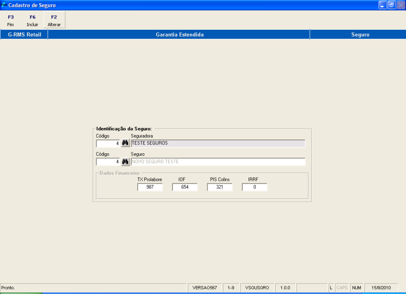
Task: Click the date 15/9/2010 in status bar
Action: 381,288
